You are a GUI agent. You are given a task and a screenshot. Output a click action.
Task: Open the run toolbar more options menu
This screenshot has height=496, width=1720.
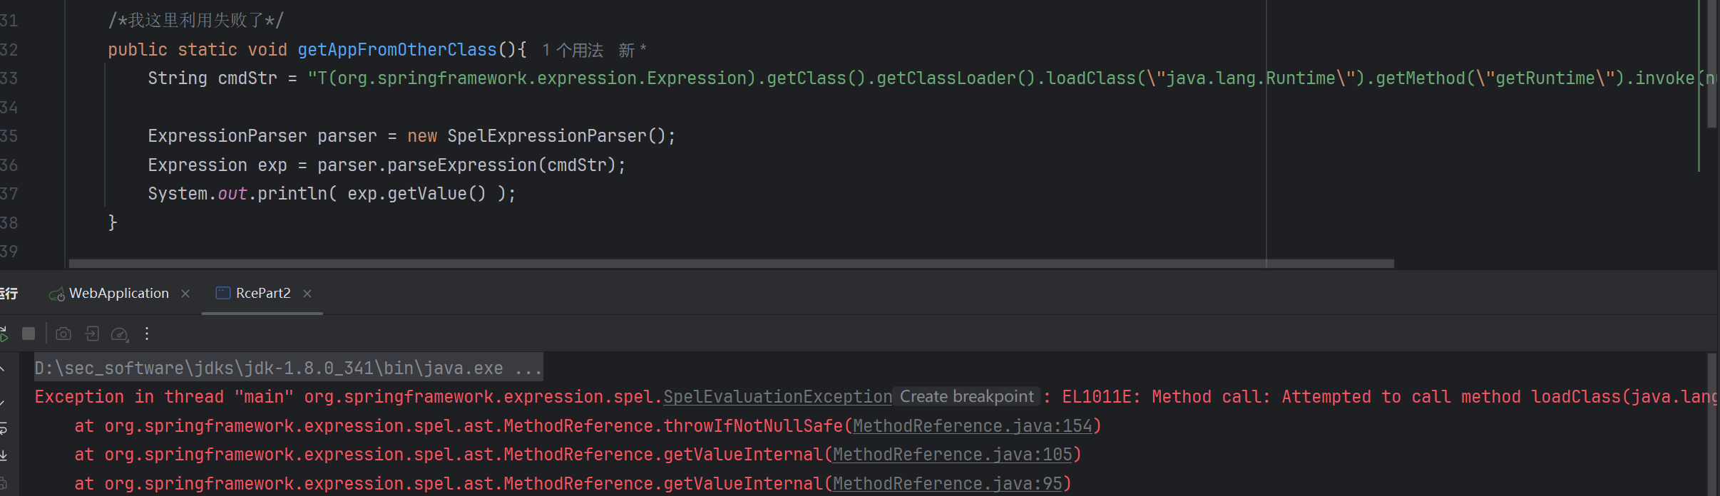coord(147,334)
